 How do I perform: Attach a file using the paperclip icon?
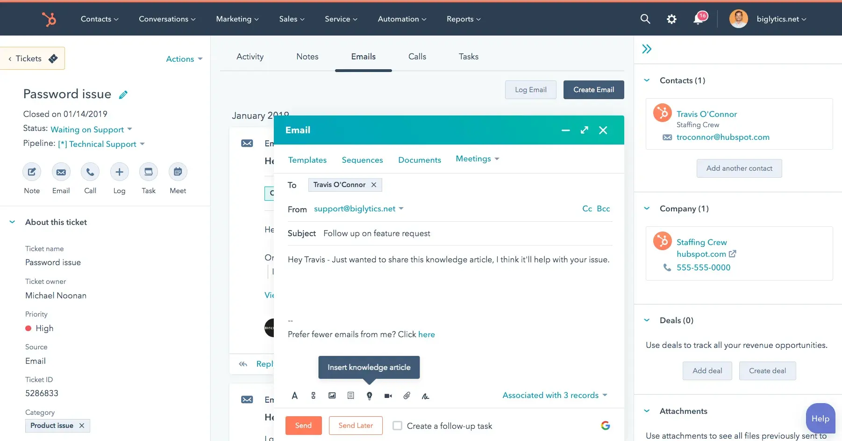pyautogui.click(x=407, y=396)
